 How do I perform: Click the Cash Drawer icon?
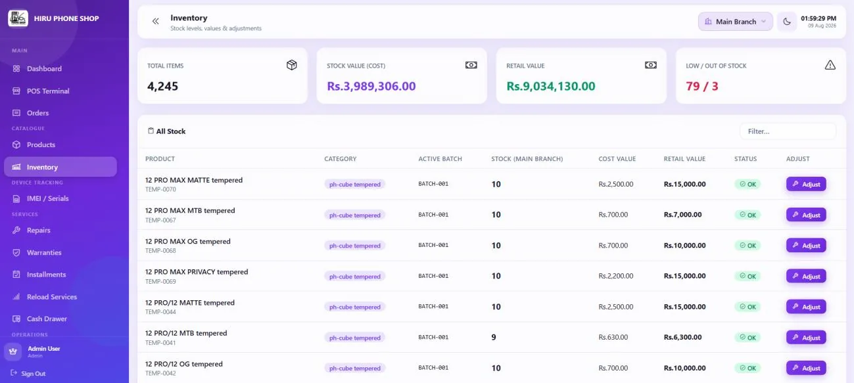pyautogui.click(x=16, y=319)
